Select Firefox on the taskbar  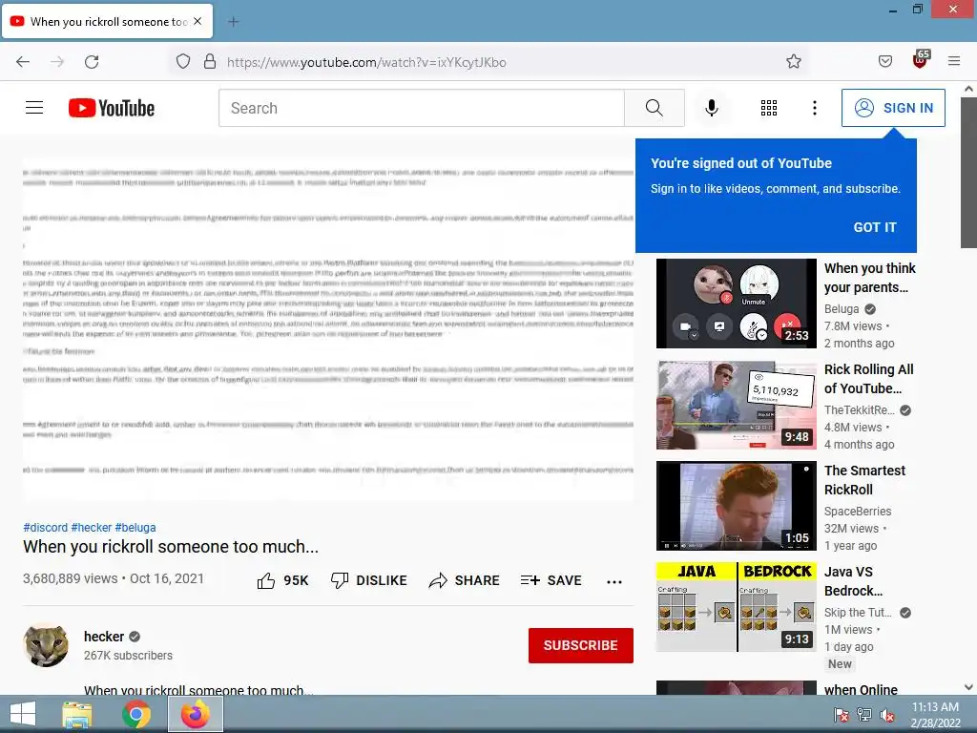click(196, 714)
